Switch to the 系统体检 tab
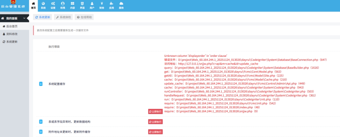 tap(64, 17)
